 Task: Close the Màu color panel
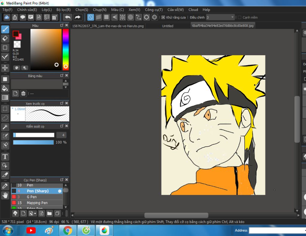[x=67, y=25]
